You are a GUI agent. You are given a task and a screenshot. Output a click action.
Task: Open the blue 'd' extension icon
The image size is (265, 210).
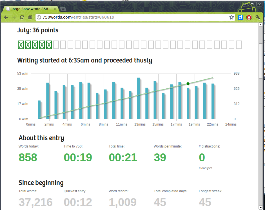point(240,17)
